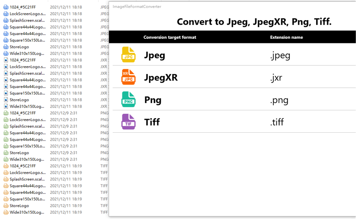Select the purple TIF file icon
Image resolution: width=356 pixels, height=219 pixels.
(128, 122)
